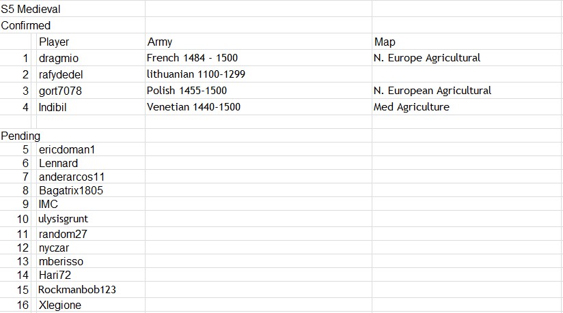Select the Med Agriculture map cell

[x=467, y=107]
